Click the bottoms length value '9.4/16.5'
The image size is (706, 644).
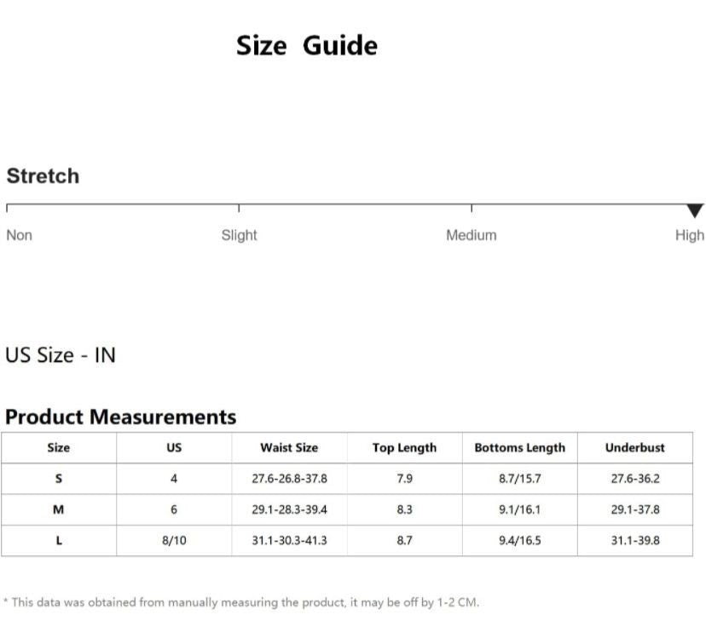coord(519,541)
